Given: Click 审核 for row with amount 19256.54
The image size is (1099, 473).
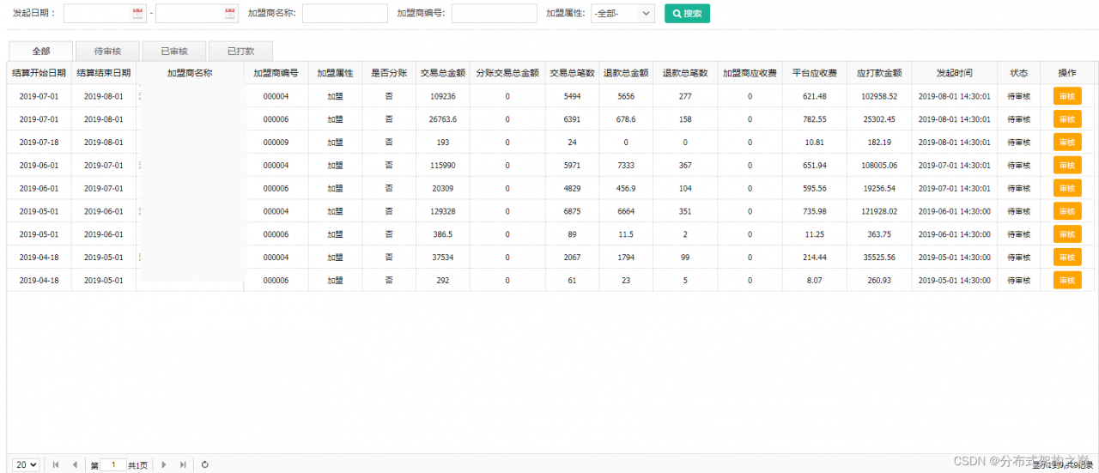Looking at the screenshot, I should pyautogui.click(x=1067, y=188).
